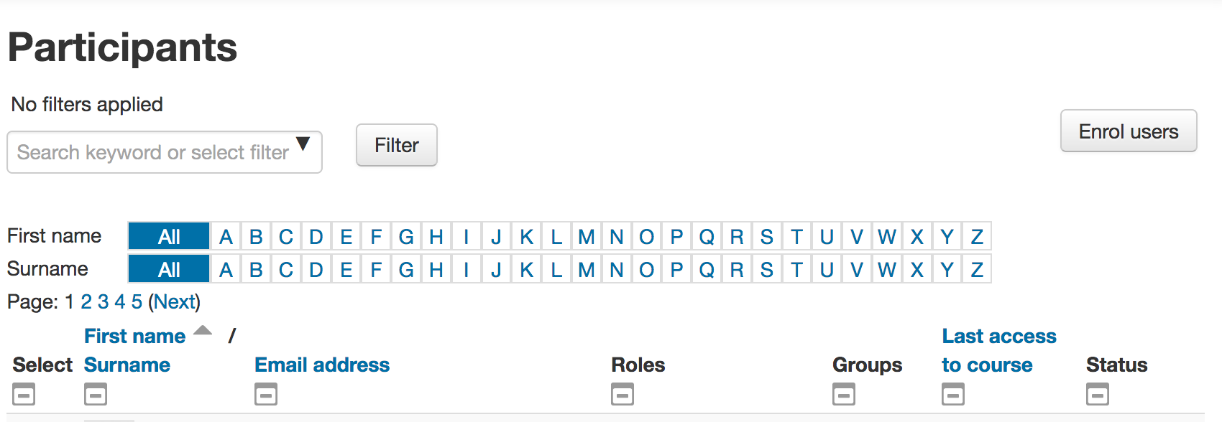
Task: Collapse the Last access to course column icon
Action: click(953, 394)
